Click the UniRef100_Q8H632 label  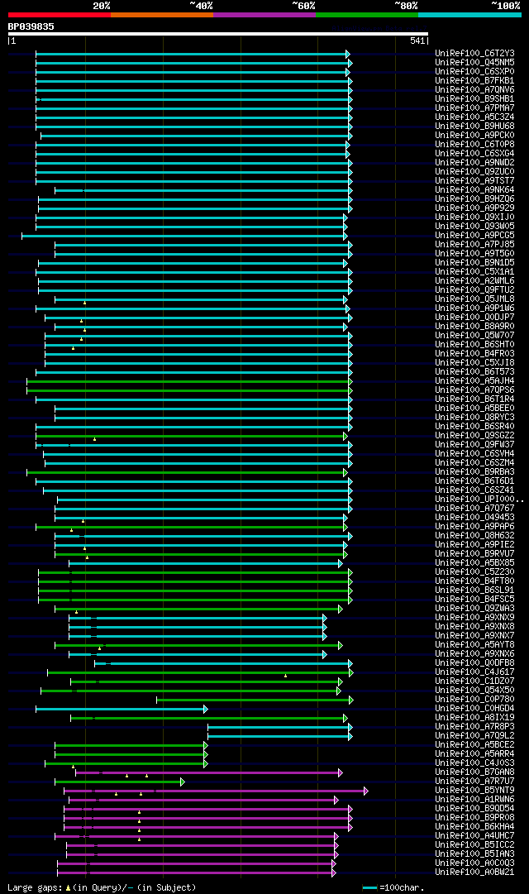click(474, 536)
